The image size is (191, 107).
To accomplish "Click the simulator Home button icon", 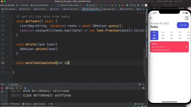I will [165, 5].
